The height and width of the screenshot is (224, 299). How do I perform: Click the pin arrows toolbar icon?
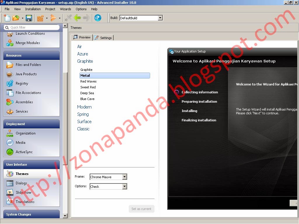[x=68, y=18]
